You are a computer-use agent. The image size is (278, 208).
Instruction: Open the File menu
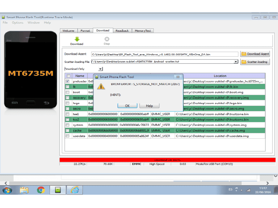(x=5, y=22)
